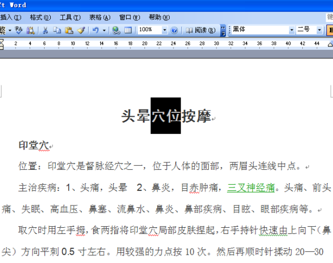The height and width of the screenshot is (263, 333).
Task: Open the zoom percentage dropdown arrow
Action: [165, 30]
